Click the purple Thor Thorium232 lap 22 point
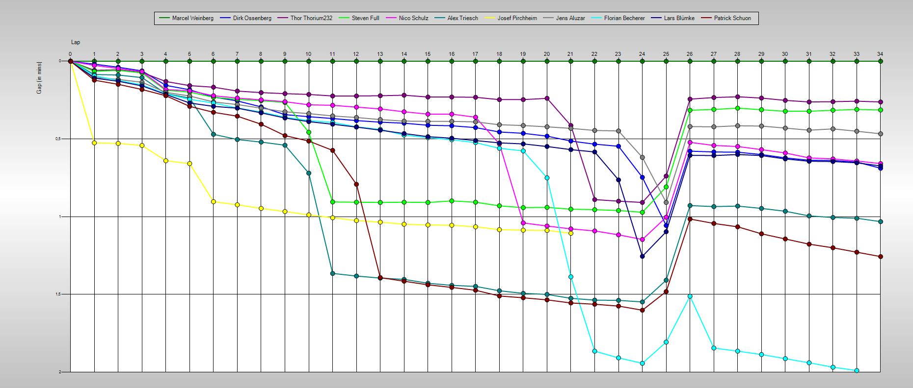This screenshot has width=913, height=388. (x=595, y=199)
